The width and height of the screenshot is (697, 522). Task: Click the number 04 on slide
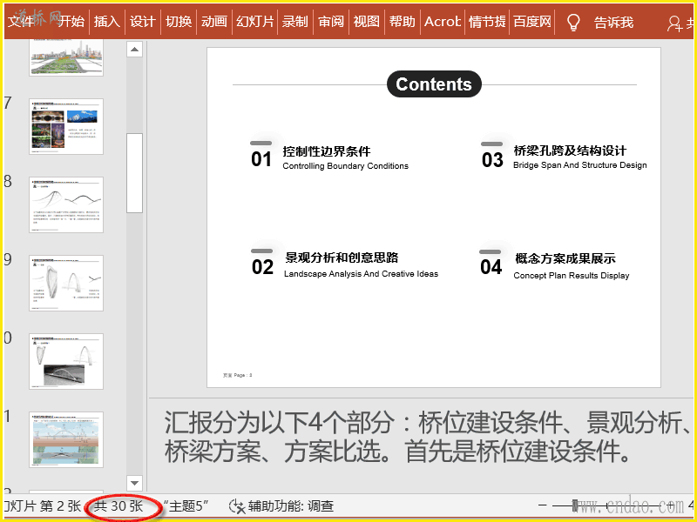pos(491,267)
